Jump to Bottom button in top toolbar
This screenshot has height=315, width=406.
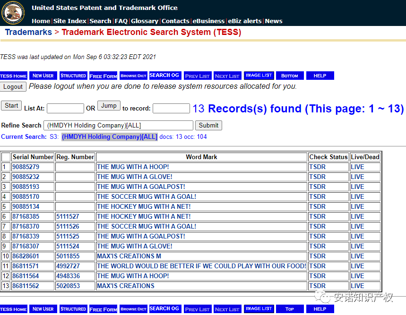(290, 76)
